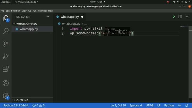Open the File menu
This screenshot has height=108, width=192.
point(2,11)
